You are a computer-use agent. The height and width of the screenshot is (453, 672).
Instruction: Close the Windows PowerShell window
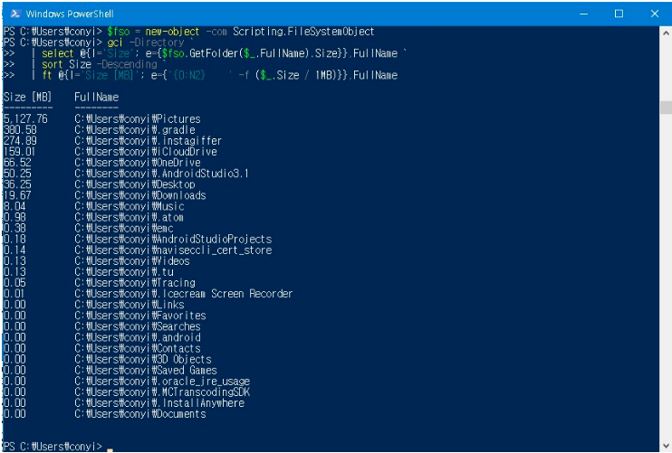click(653, 14)
